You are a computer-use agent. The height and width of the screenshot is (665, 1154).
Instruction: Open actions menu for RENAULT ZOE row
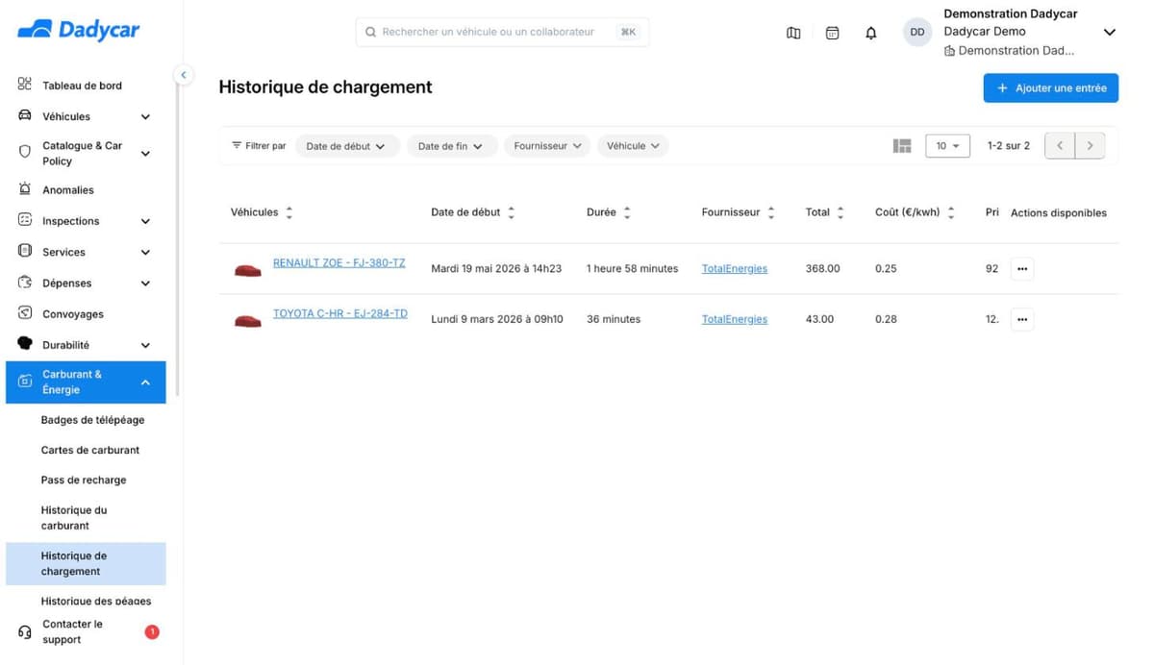pos(1022,269)
